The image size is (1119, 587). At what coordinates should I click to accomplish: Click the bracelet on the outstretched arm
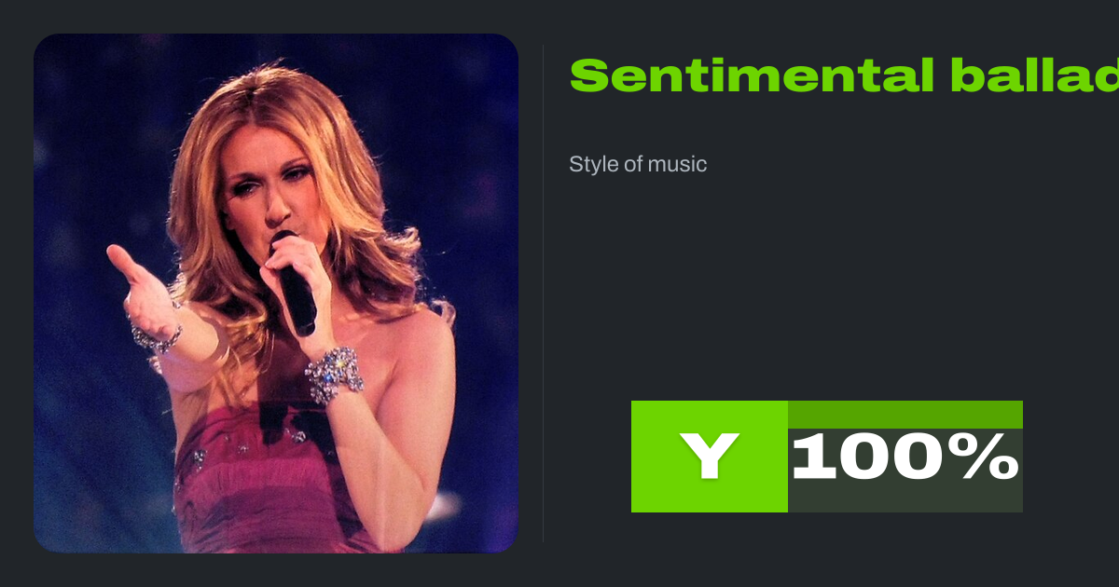point(157,336)
